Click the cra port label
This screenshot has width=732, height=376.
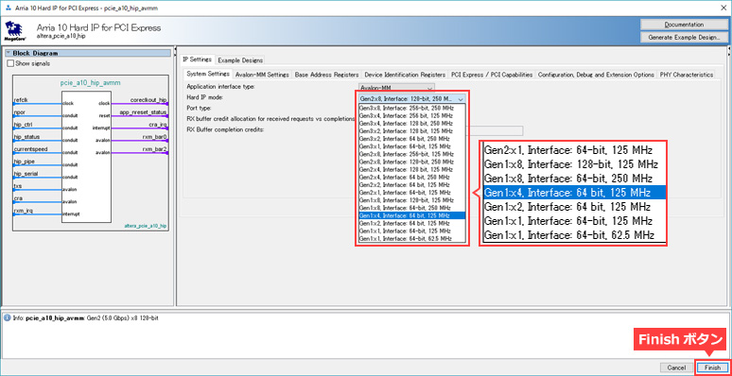pos(18,198)
